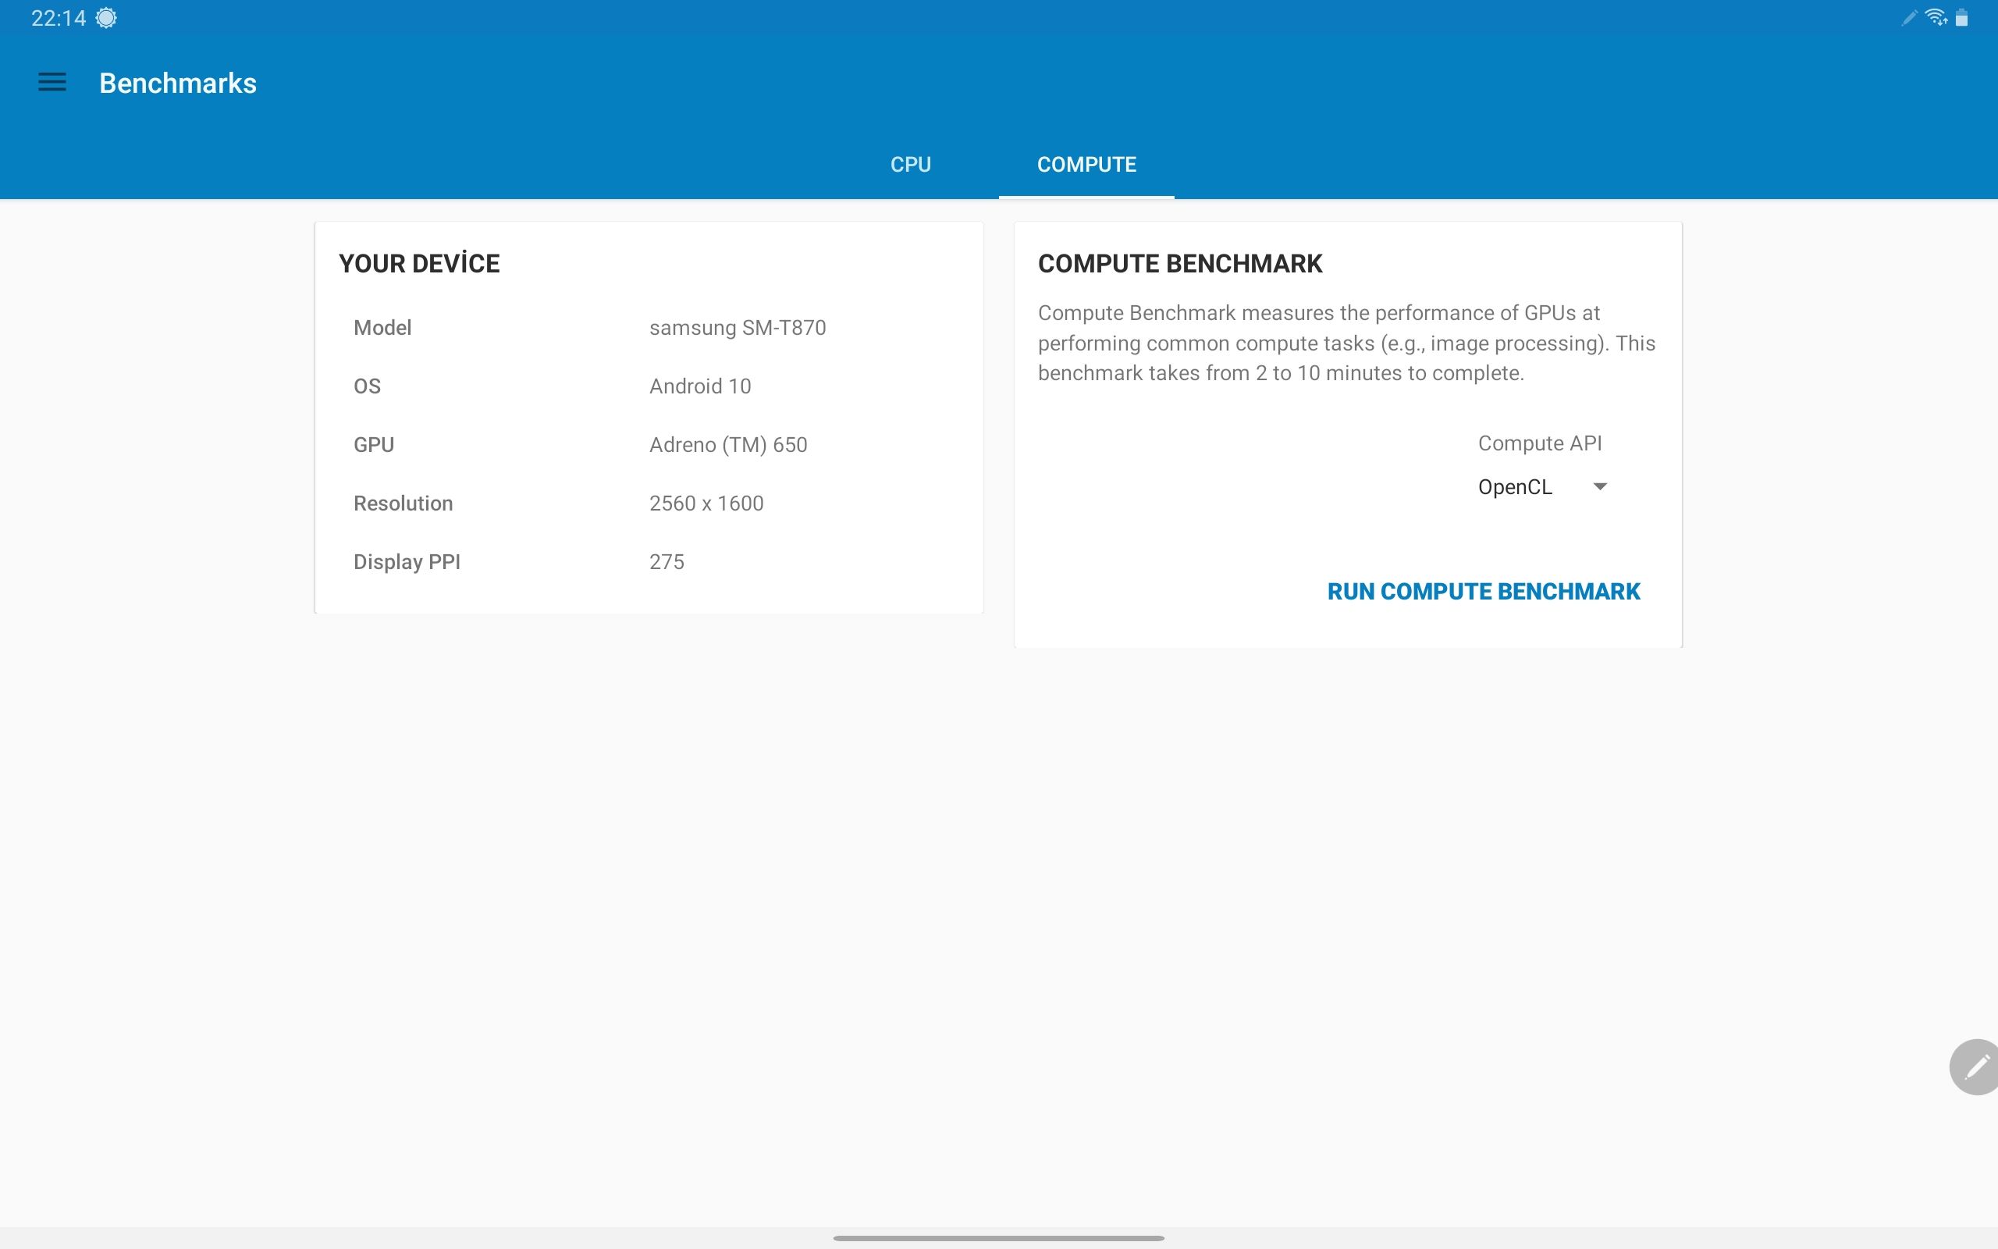Tap the Compute Benchmark description paragraph

(1346, 343)
